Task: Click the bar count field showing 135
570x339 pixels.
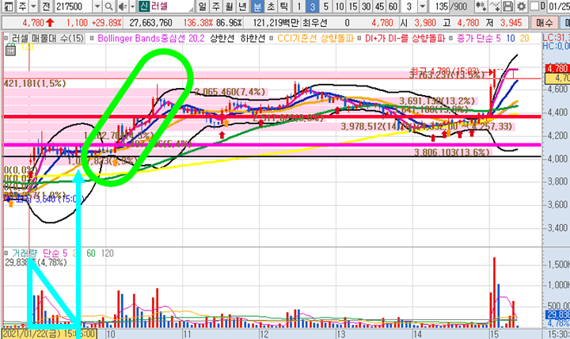Action: (441, 6)
